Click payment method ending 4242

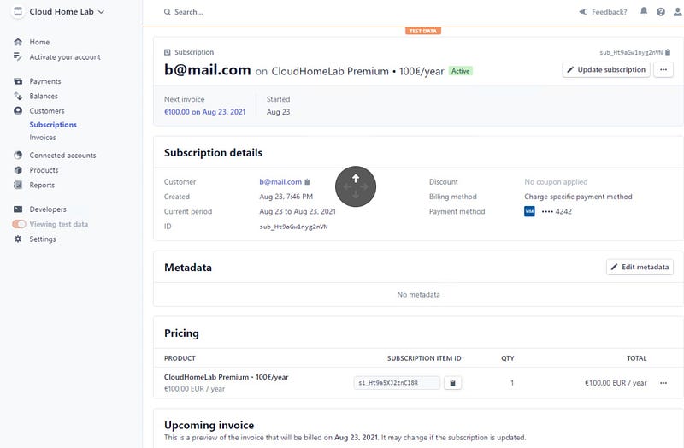pos(557,211)
